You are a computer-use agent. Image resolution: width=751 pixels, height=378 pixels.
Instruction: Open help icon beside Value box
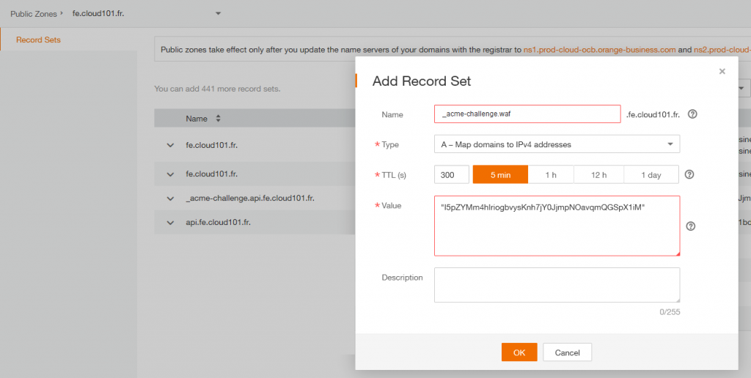[691, 226]
